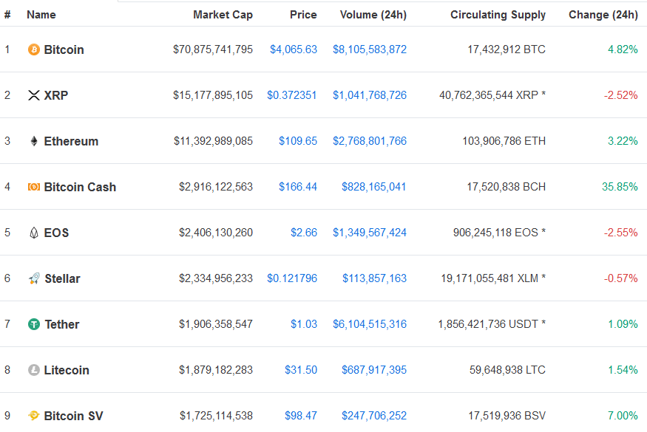The width and height of the screenshot is (647, 432).
Task: Select XRP market cap $15,177,895,105
Action: tap(213, 95)
